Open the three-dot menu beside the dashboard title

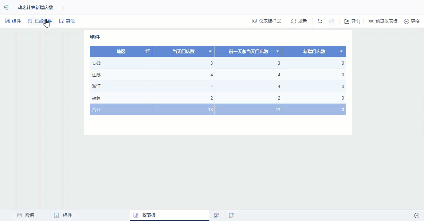63,8
